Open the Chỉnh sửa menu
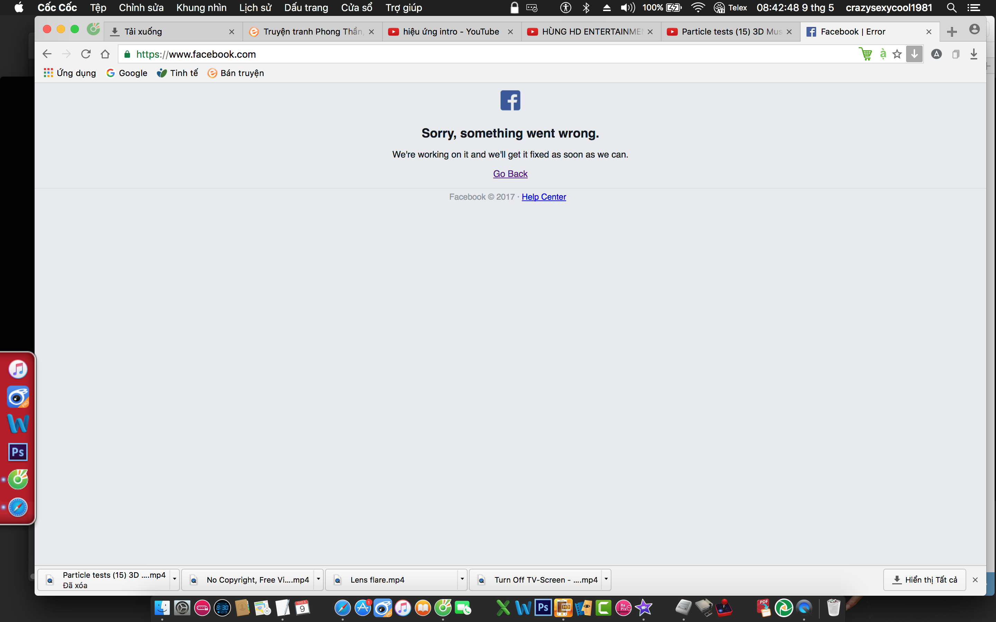996x622 pixels. coord(141,7)
